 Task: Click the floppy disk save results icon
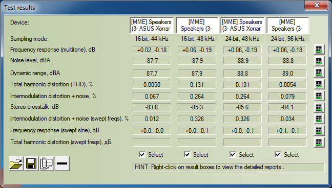pos(31,163)
